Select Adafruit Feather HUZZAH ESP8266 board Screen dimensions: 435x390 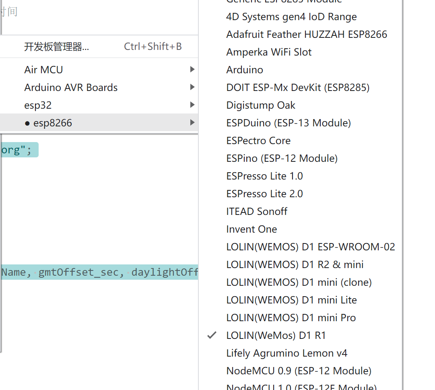click(x=301, y=34)
